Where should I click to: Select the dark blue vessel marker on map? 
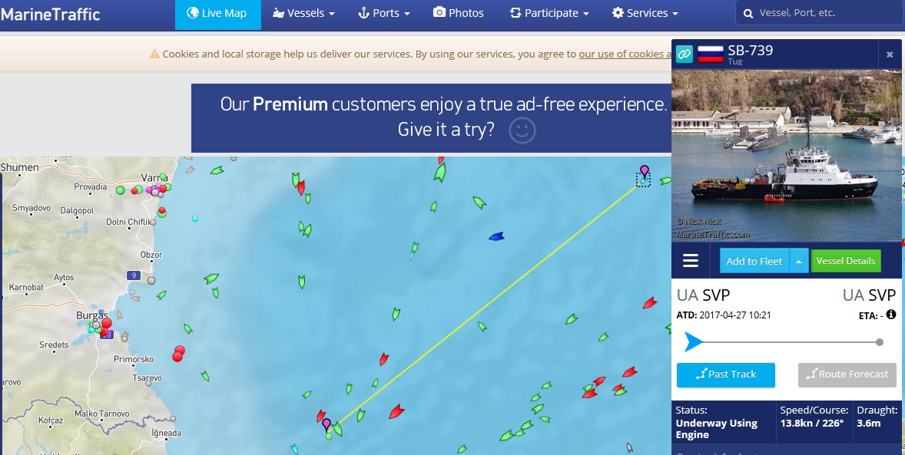coord(496,236)
